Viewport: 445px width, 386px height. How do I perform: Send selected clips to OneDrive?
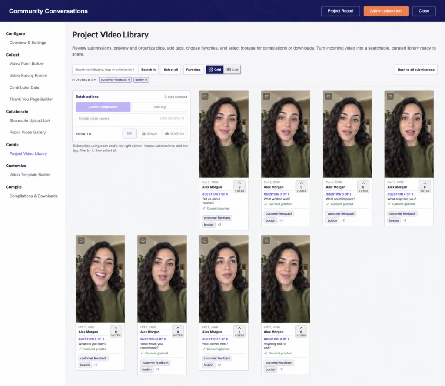point(175,133)
